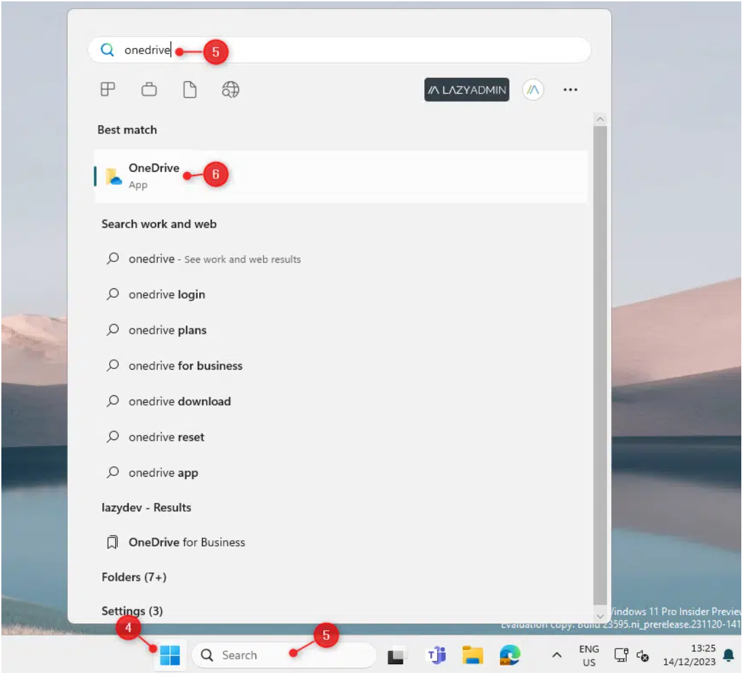Click the taskbar Search box

[284, 655]
